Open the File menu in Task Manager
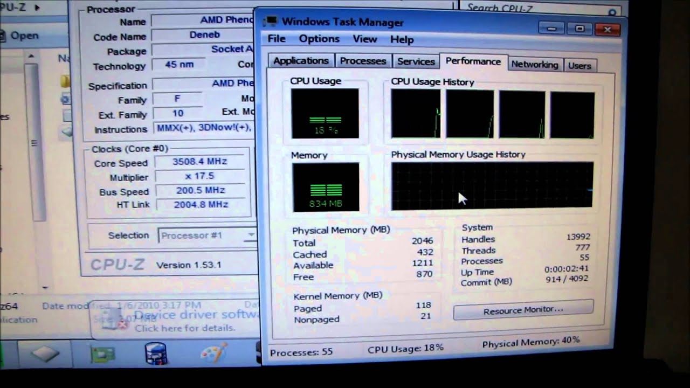Viewport: 690px width, 388px height. pyautogui.click(x=277, y=38)
